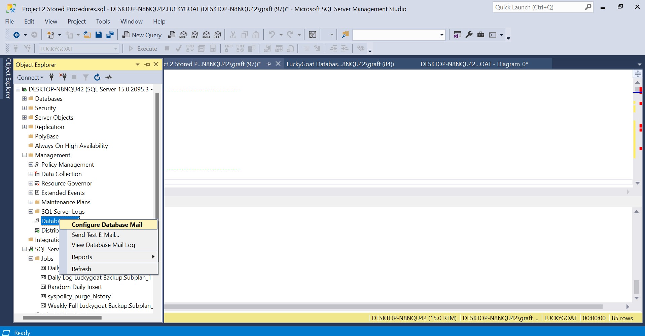The image size is (645, 336).
Task: Expand the Databases tree node
Action: (24, 99)
